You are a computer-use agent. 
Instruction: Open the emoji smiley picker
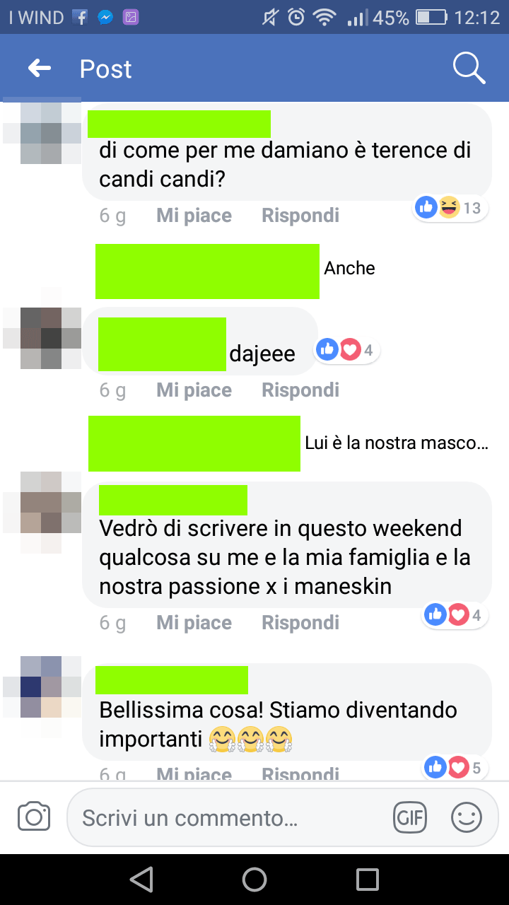point(467,818)
